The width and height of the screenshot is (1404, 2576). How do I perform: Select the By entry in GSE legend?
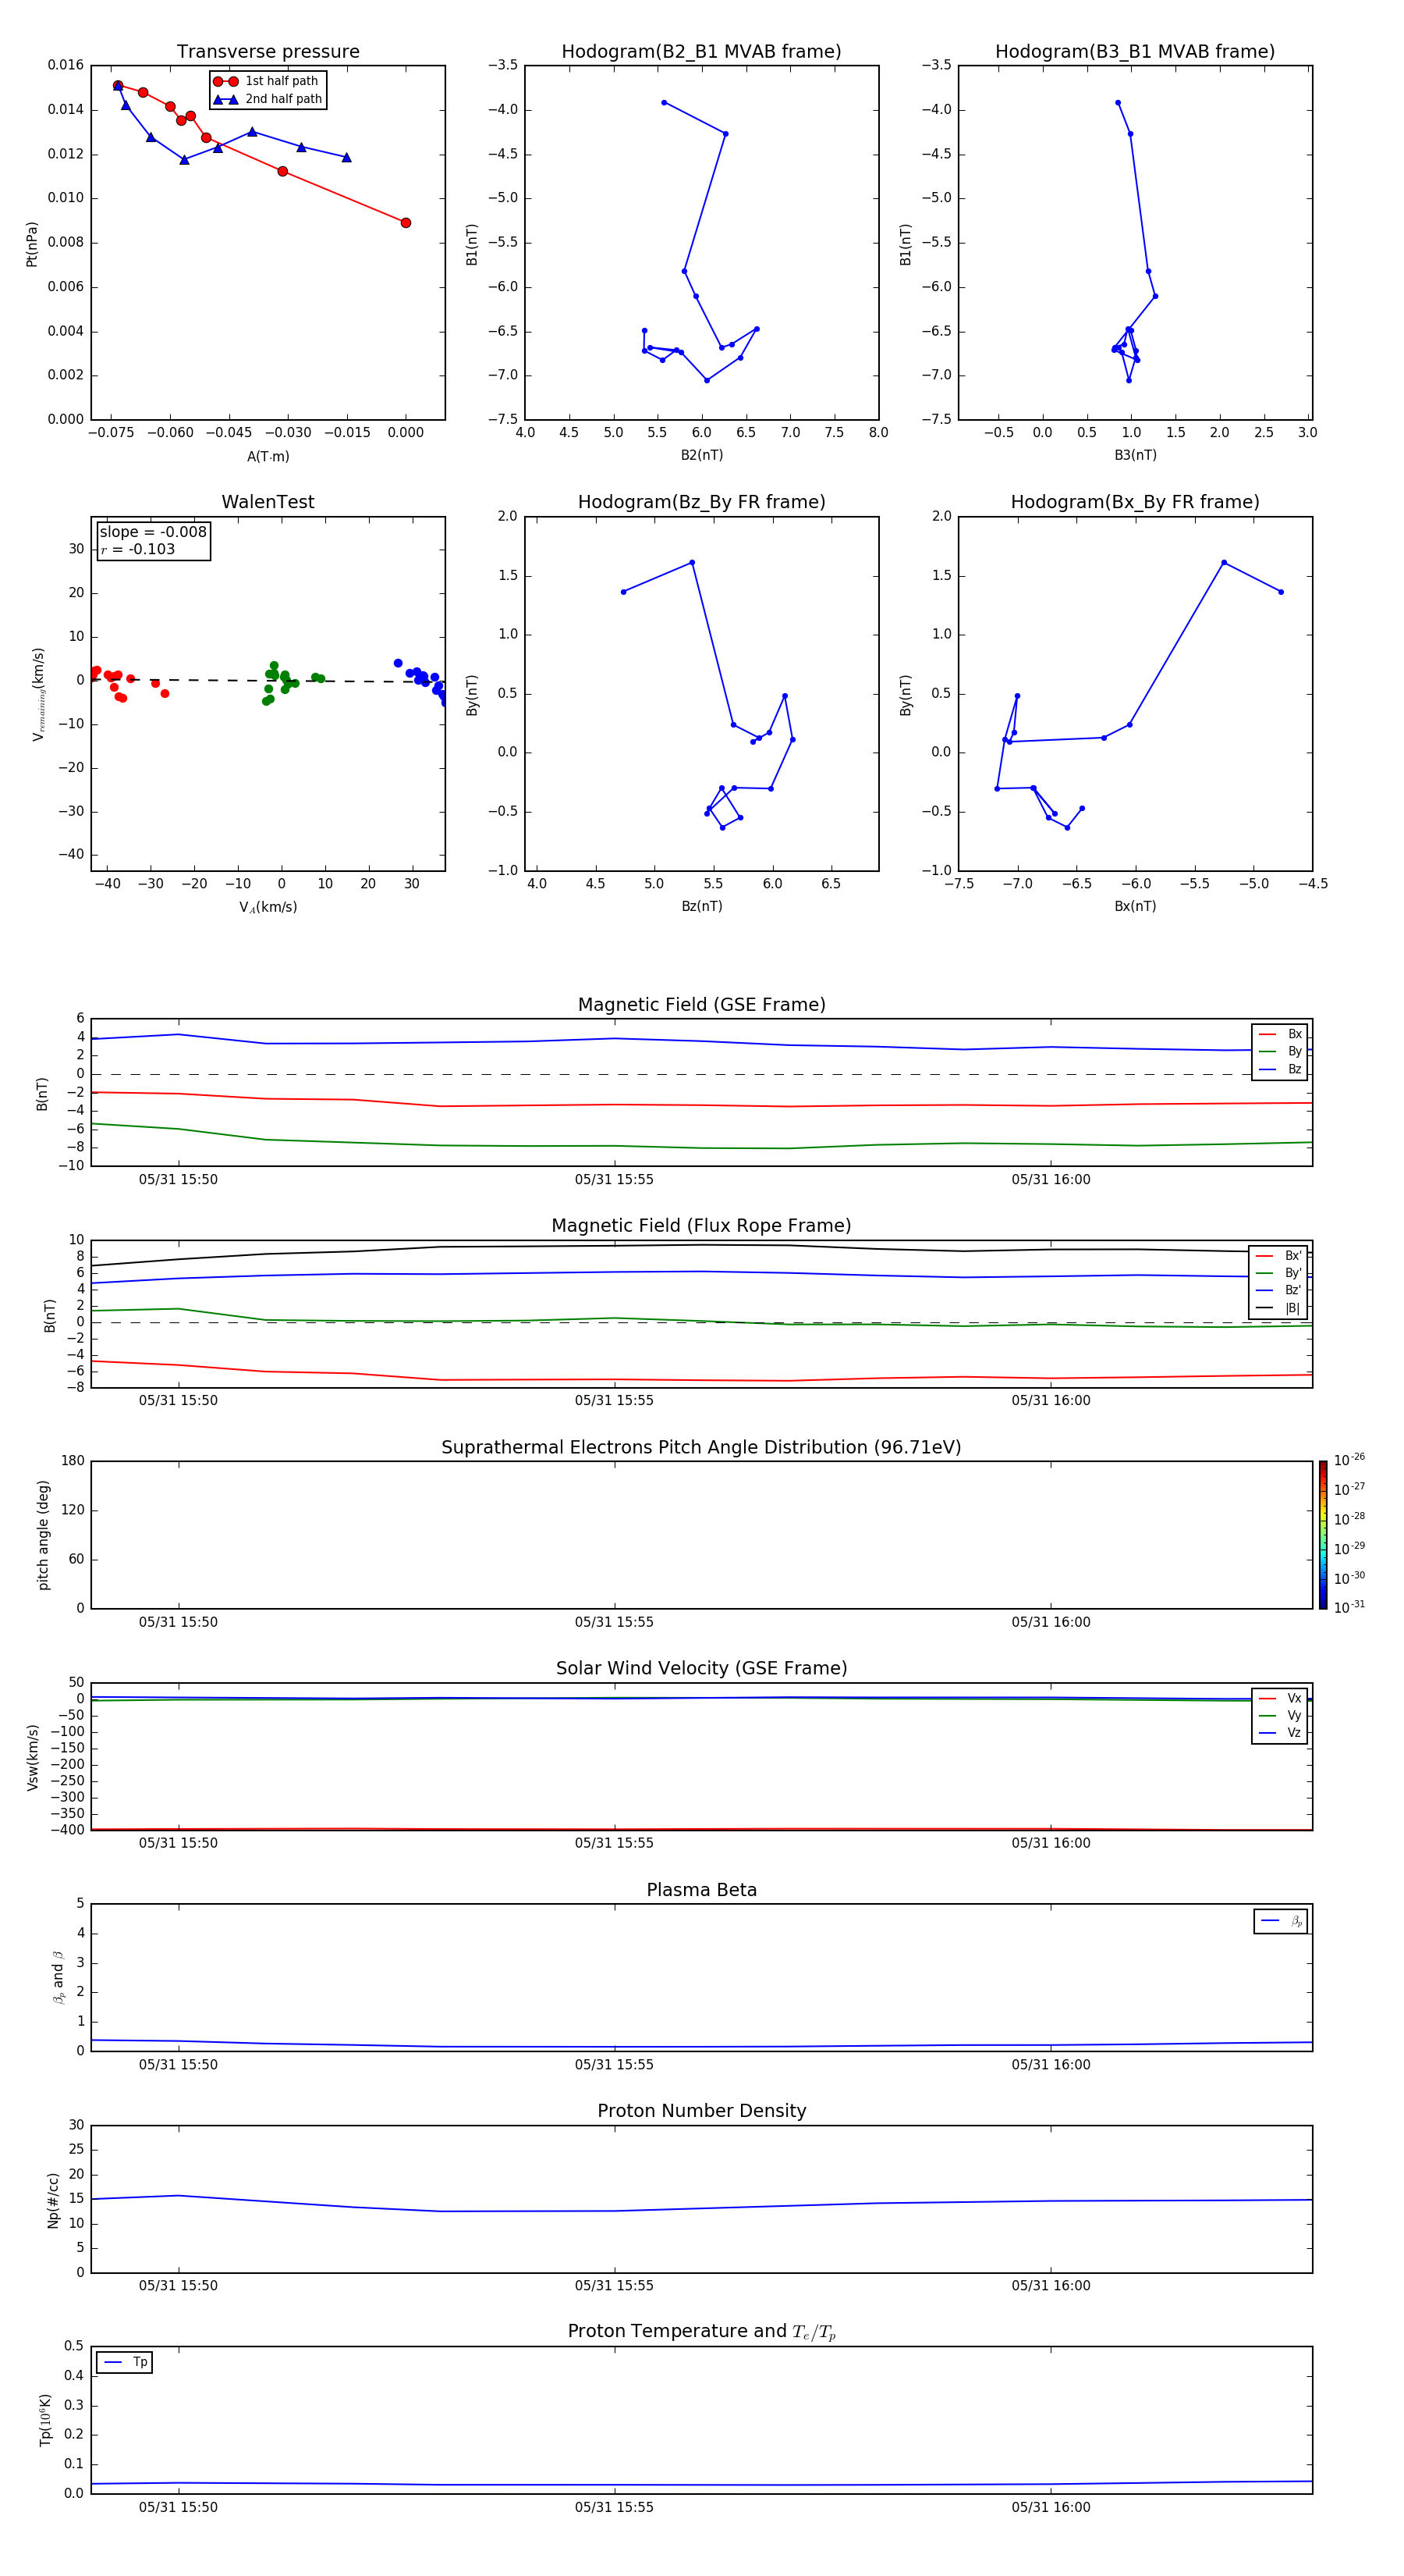pyautogui.click(x=1280, y=1051)
